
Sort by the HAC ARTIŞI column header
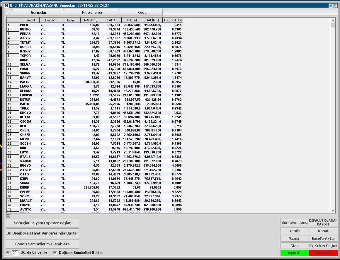click(173, 20)
